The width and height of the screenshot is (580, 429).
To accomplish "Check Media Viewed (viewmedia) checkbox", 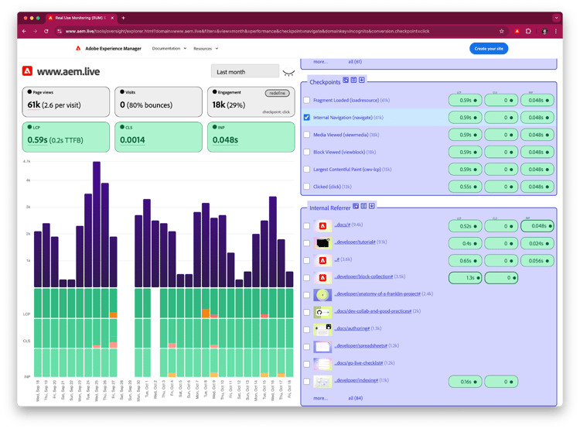I will tap(307, 135).
